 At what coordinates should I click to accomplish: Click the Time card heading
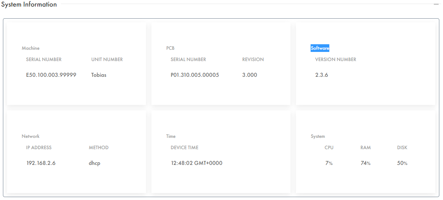pos(171,136)
